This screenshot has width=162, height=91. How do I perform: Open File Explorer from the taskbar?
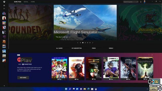coord(85,89)
